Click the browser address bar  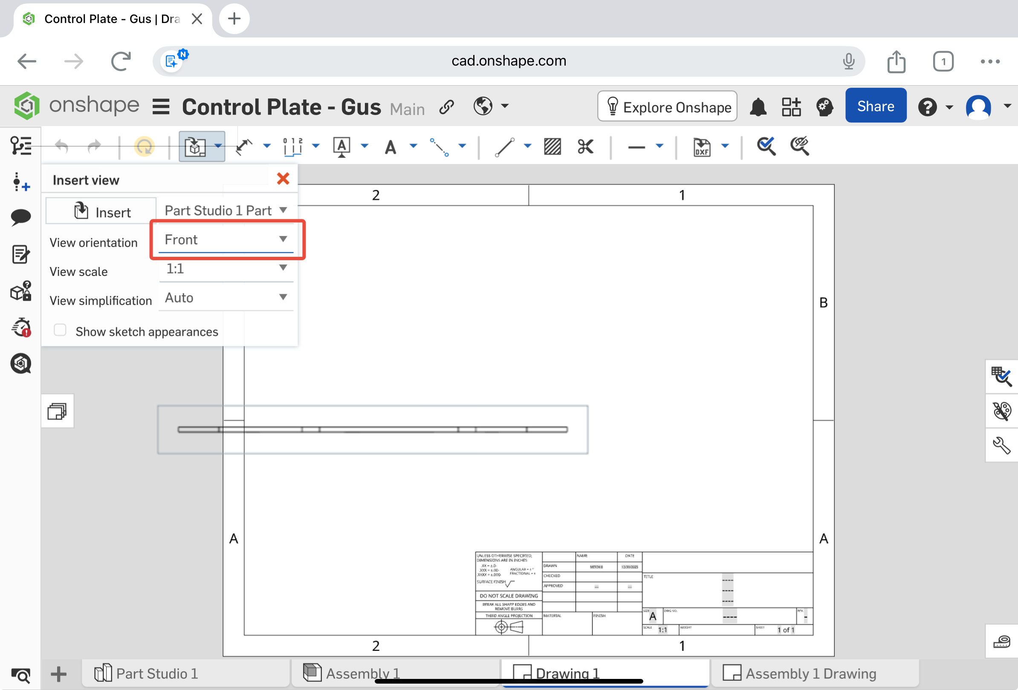pos(508,61)
